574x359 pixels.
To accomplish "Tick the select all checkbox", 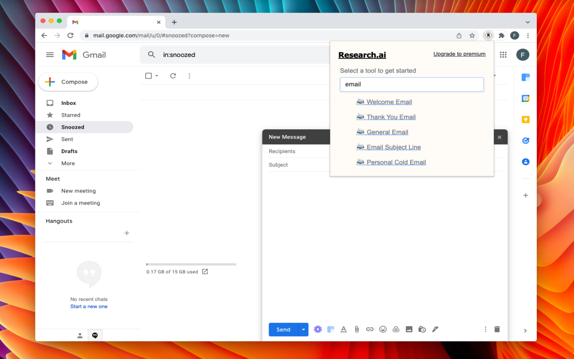I will pyautogui.click(x=148, y=76).
